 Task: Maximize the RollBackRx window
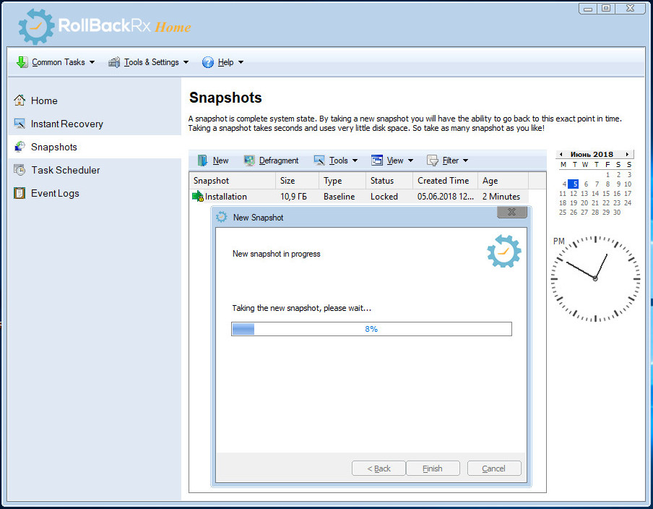(606, 8)
